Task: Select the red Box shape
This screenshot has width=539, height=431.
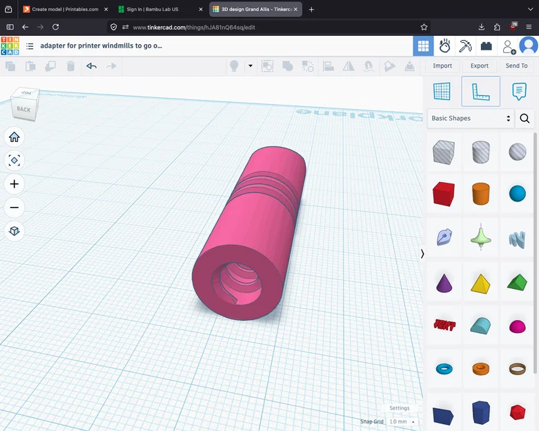Action: click(x=444, y=194)
